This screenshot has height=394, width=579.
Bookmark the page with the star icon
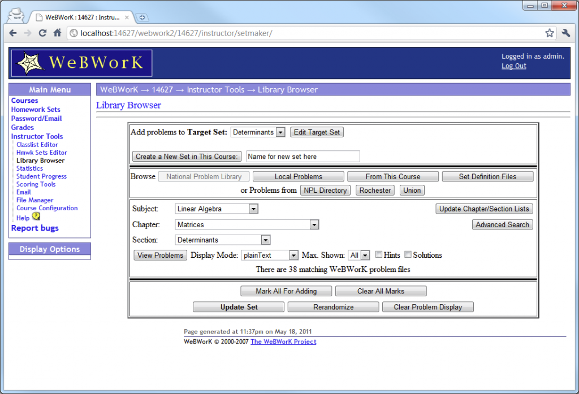coord(549,33)
